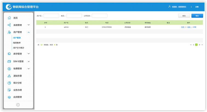
Task: Click the 库存管理 warehouse icon
Action: (x=9, y=54)
